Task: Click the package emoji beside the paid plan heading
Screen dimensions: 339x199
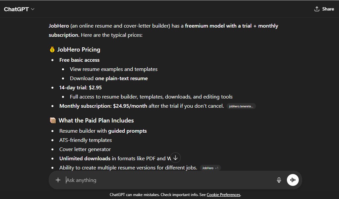Action: [x=53, y=120]
